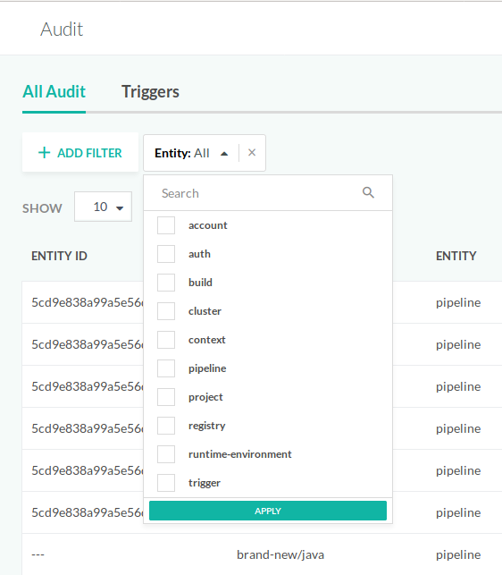
Task: Click the Add Filter button
Action: coord(80,153)
